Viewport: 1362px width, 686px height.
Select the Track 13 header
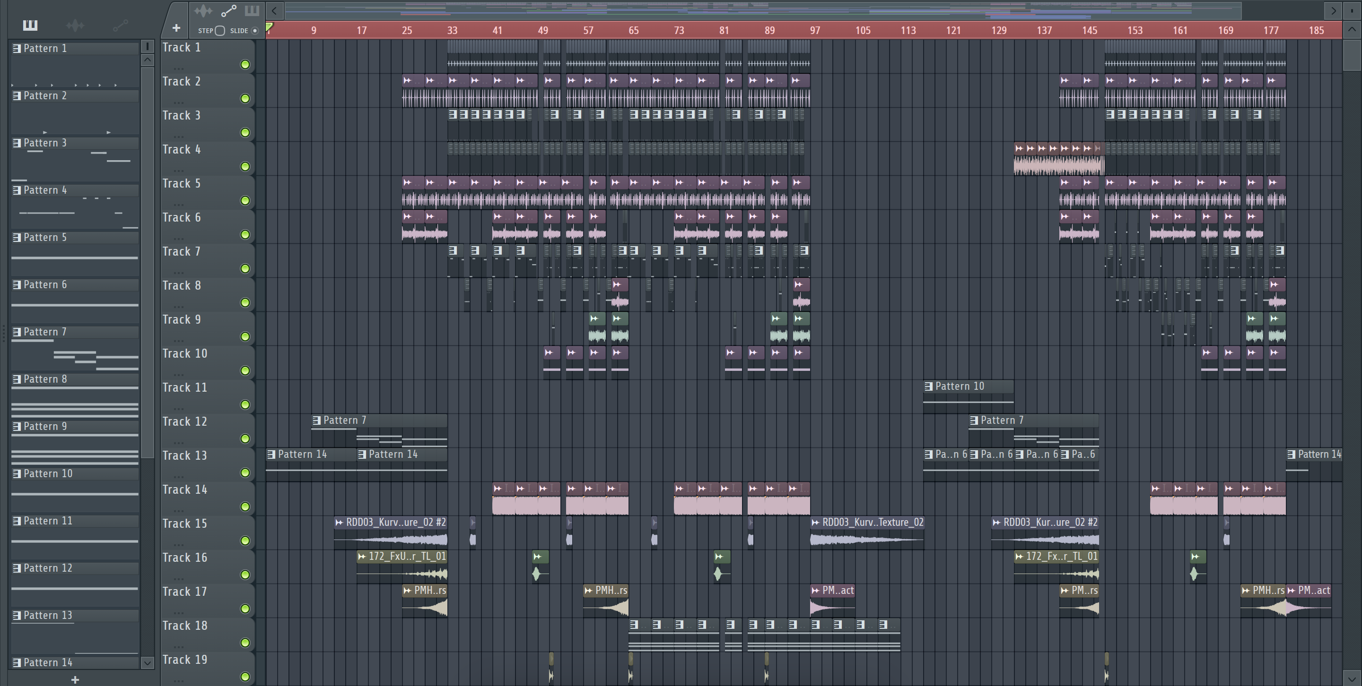pos(208,465)
